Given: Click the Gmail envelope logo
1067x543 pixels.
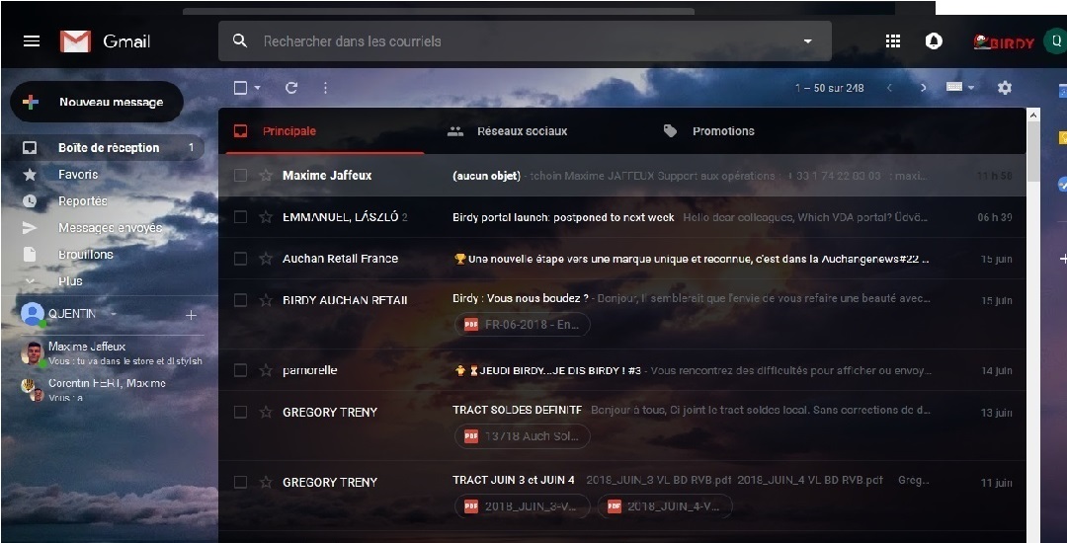Looking at the screenshot, I should coord(75,41).
